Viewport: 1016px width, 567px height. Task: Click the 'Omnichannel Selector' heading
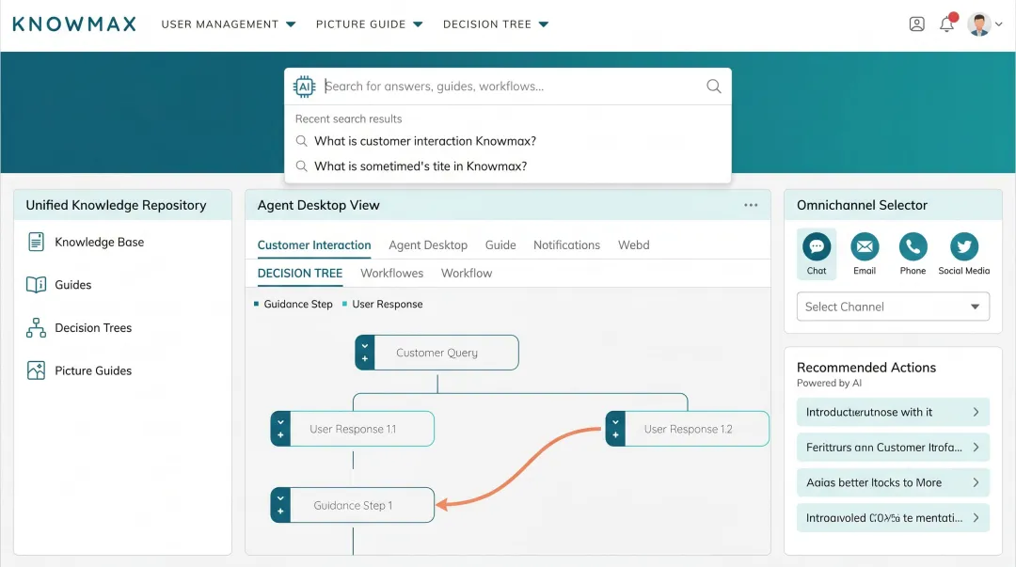[x=862, y=205]
